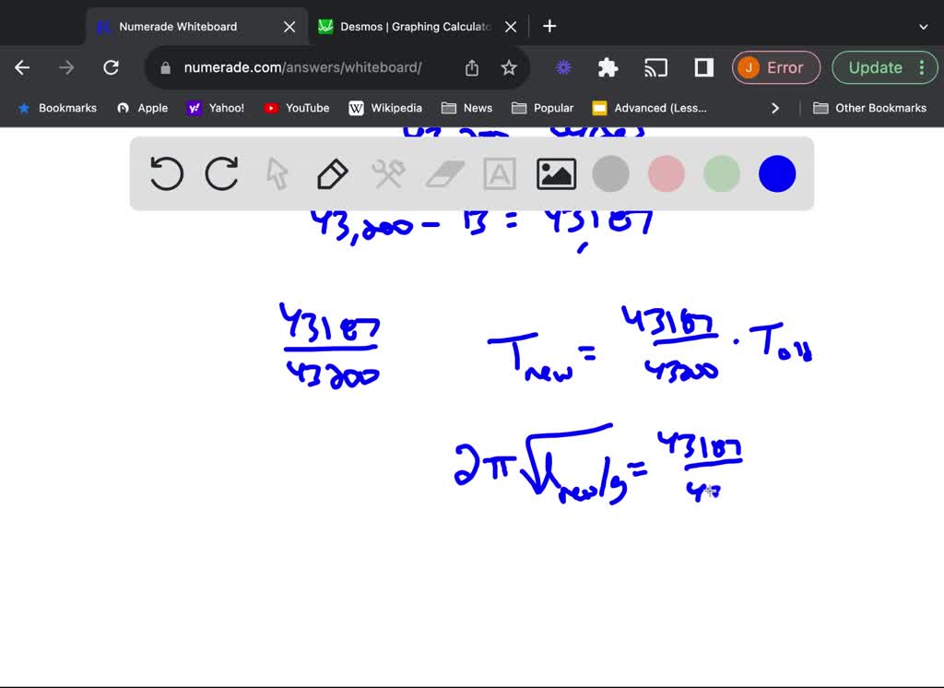The height and width of the screenshot is (688, 944).
Task: Switch to Numerade Whiteboard tab
Action: click(x=197, y=27)
